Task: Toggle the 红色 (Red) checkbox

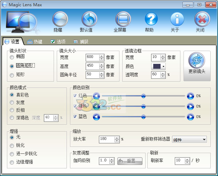Action: [x=75, y=95]
